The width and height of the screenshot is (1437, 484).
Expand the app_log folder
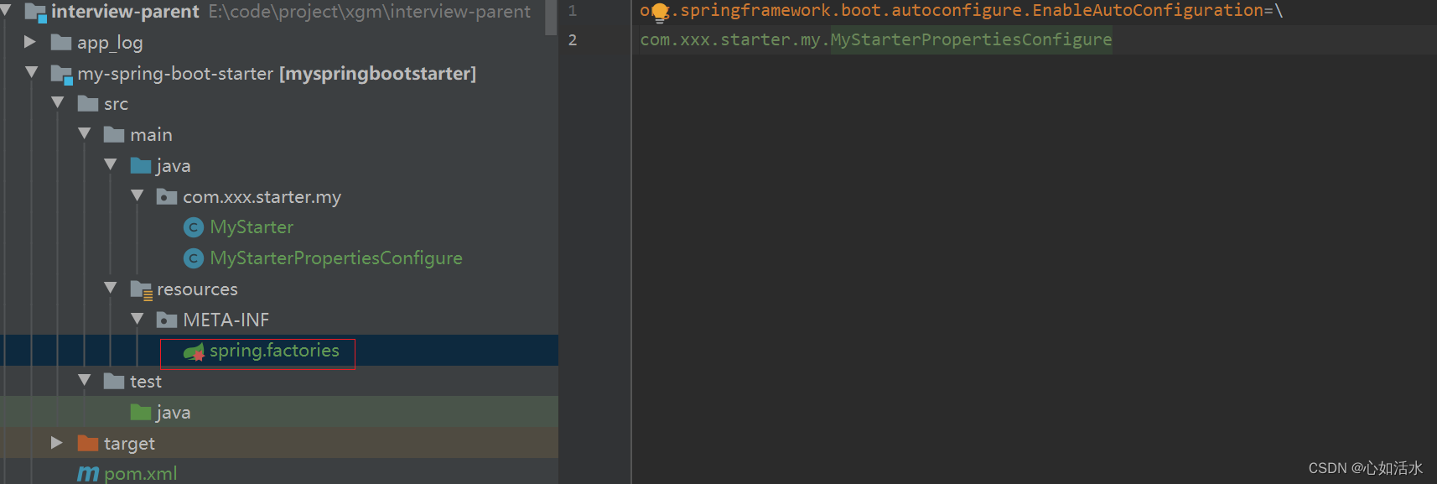tap(30, 41)
